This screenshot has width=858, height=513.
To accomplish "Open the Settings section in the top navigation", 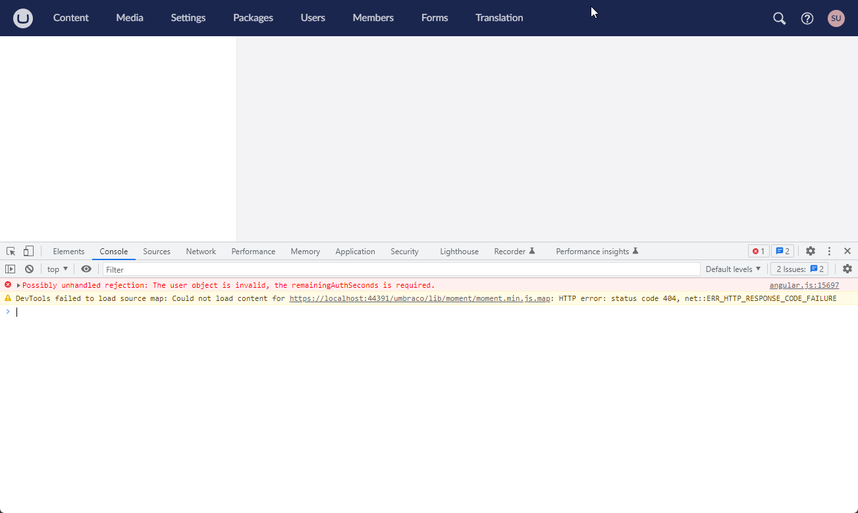I will coord(188,18).
